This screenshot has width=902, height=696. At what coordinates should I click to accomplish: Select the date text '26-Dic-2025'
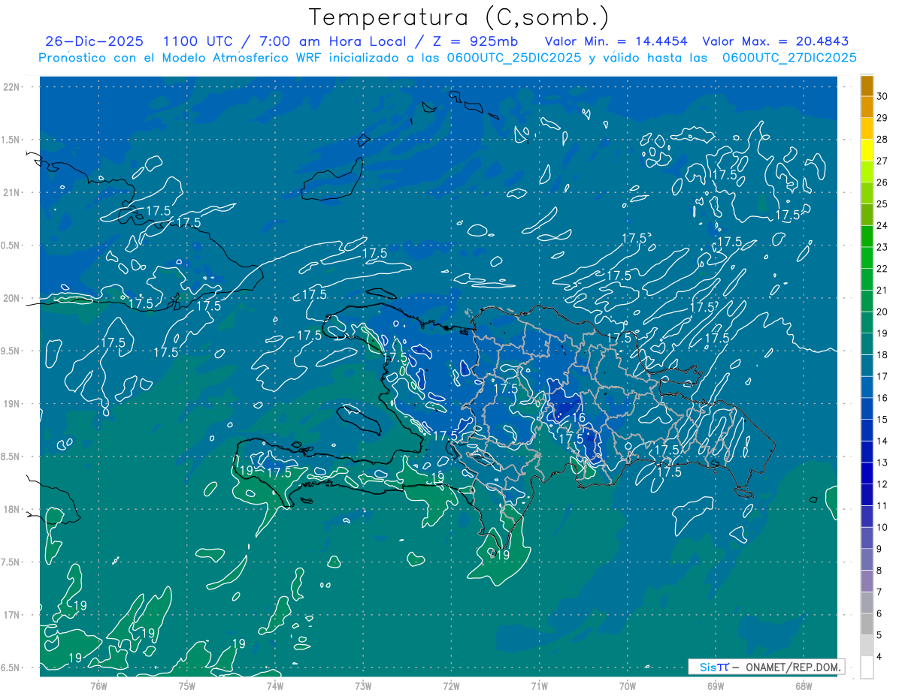pos(95,41)
